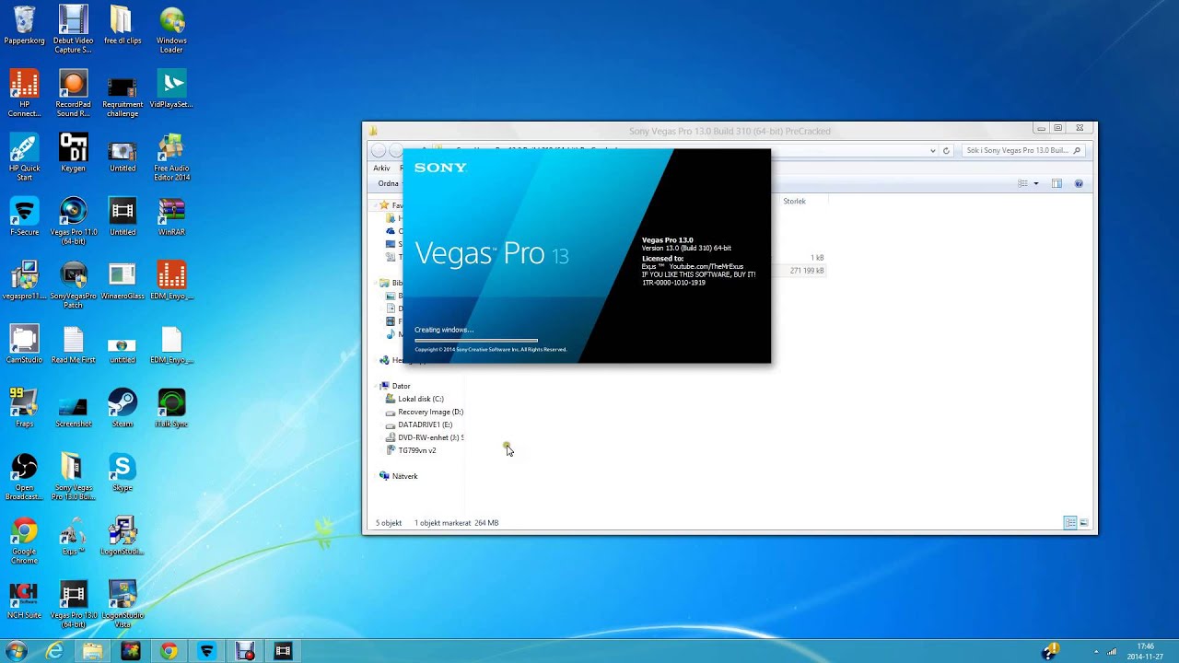Select the Windows Loader icon
Image resolution: width=1179 pixels, height=663 pixels.
coord(171,29)
